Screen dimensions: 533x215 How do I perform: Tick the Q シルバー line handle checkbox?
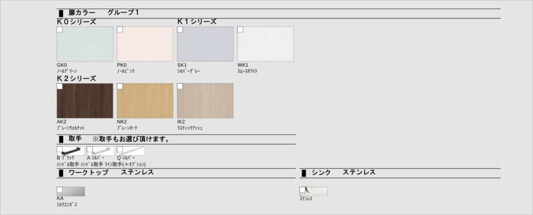pos(119,149)
